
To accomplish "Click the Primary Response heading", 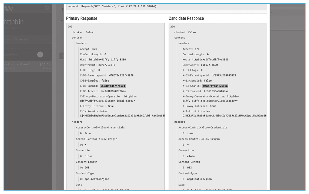I will (82, 18).
